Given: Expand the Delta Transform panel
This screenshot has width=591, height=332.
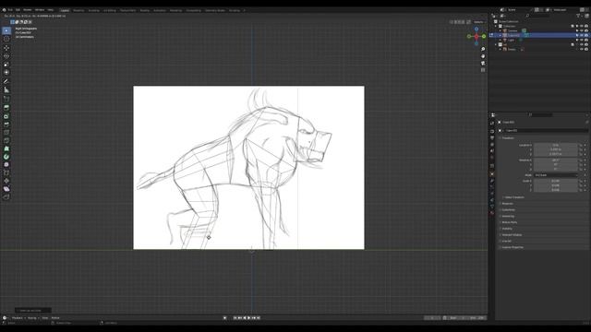Looking at the screenshot, I should pyautogui.click(x=514, y=197).
